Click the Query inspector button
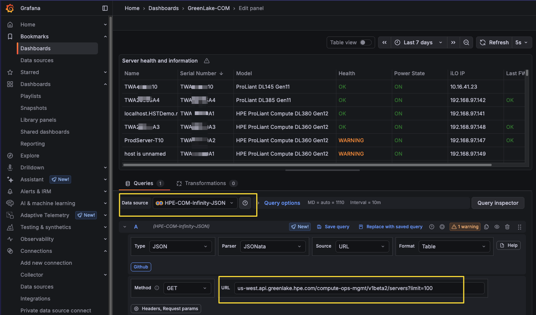536x315 pixels. coord(498,203)
